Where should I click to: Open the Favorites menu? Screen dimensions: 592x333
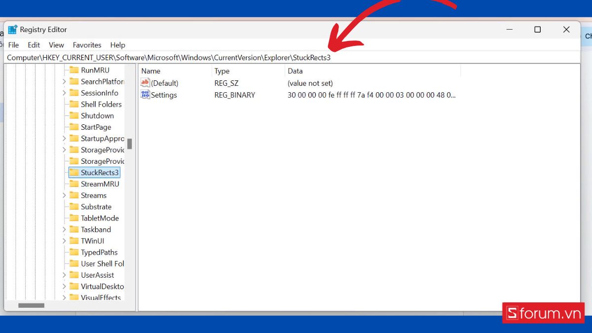point(87,45)
